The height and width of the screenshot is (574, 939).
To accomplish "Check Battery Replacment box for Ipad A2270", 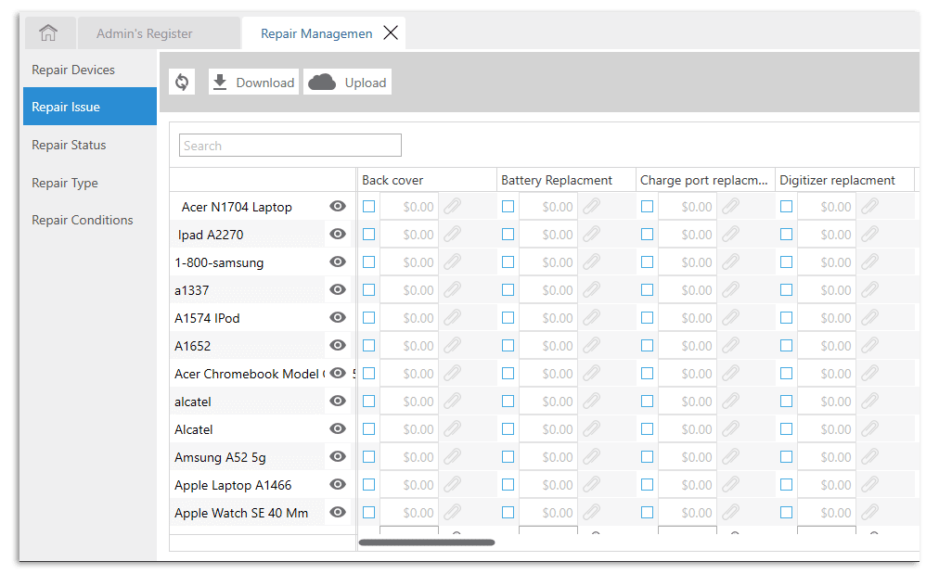I will (x=508, y=234).
